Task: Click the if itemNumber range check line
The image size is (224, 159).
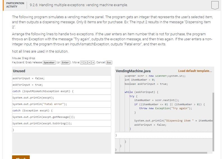Action: point(170,104)
